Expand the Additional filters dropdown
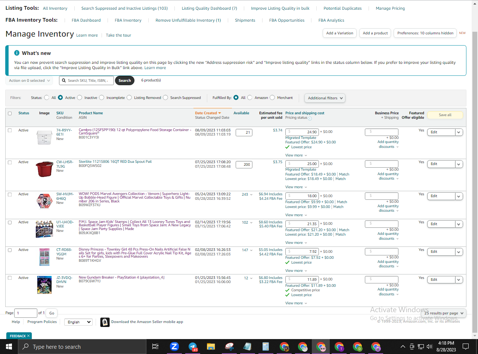The width and height of the screenshot is (478, 354). [325, 98]
